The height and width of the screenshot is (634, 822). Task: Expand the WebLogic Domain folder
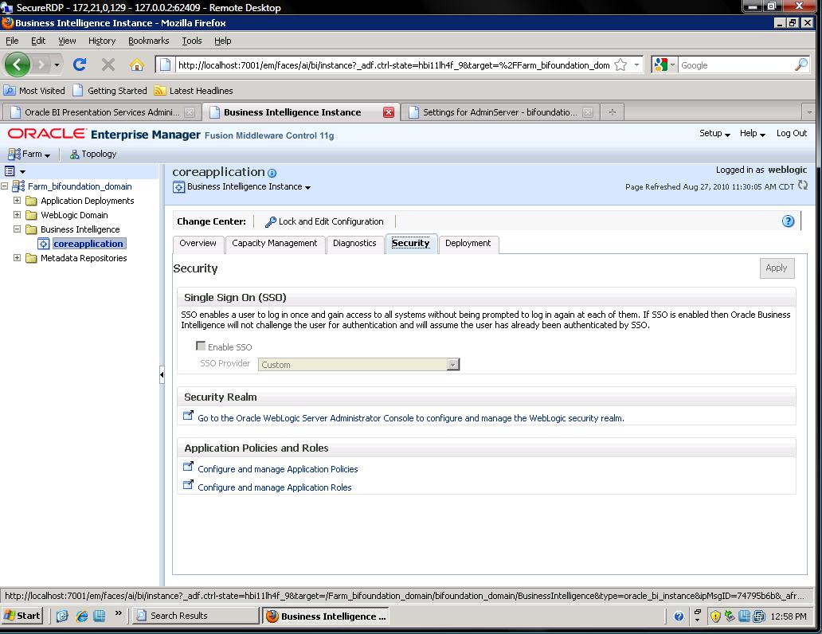pos(17,214)
